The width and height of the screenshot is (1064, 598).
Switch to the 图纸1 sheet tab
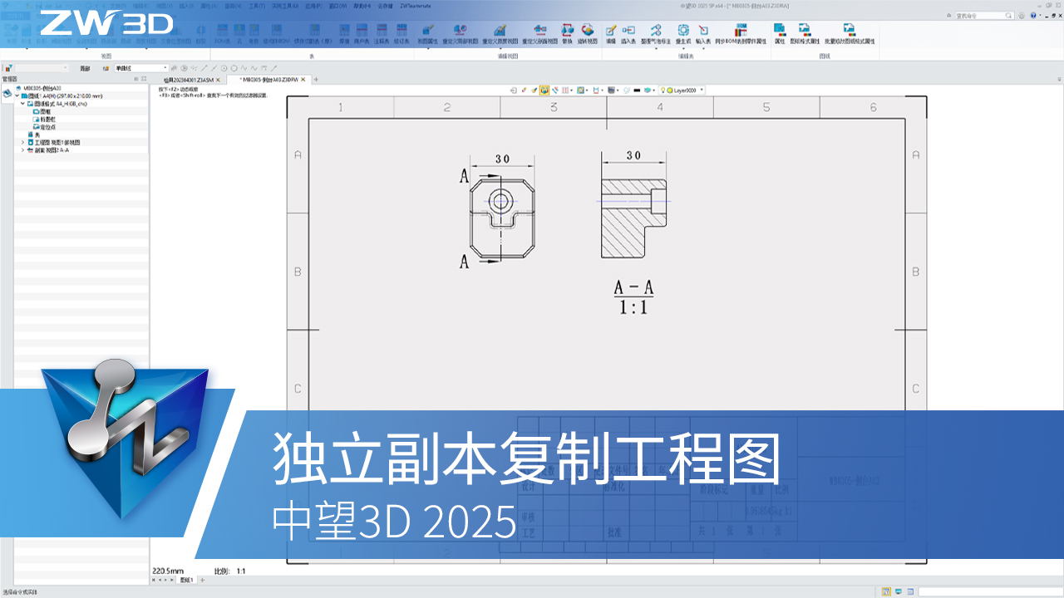[186, 580]
